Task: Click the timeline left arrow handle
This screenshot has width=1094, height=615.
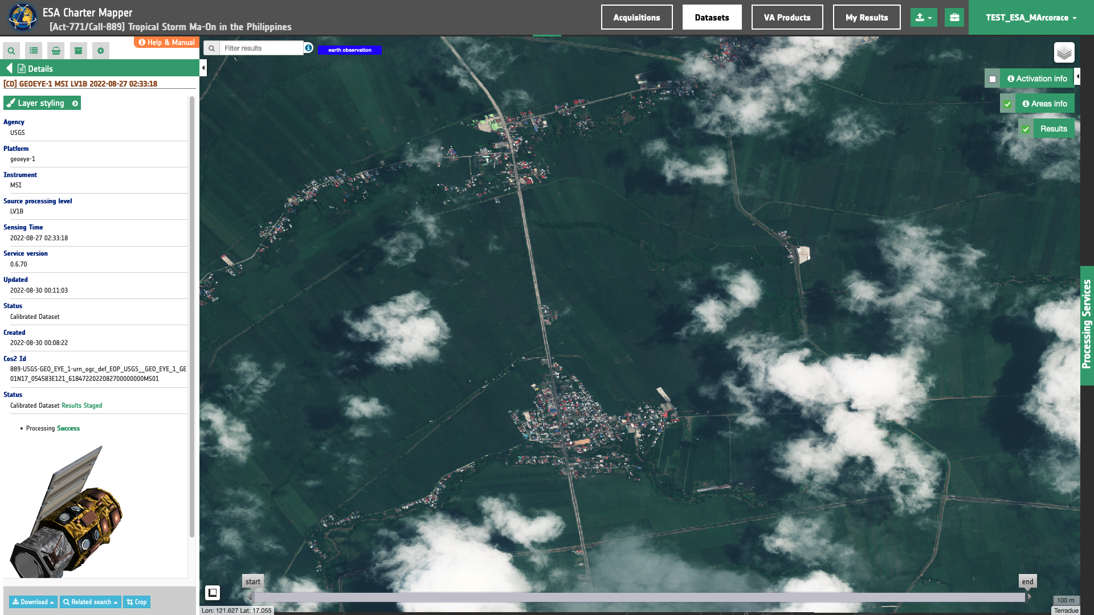Action: [250, 597]
